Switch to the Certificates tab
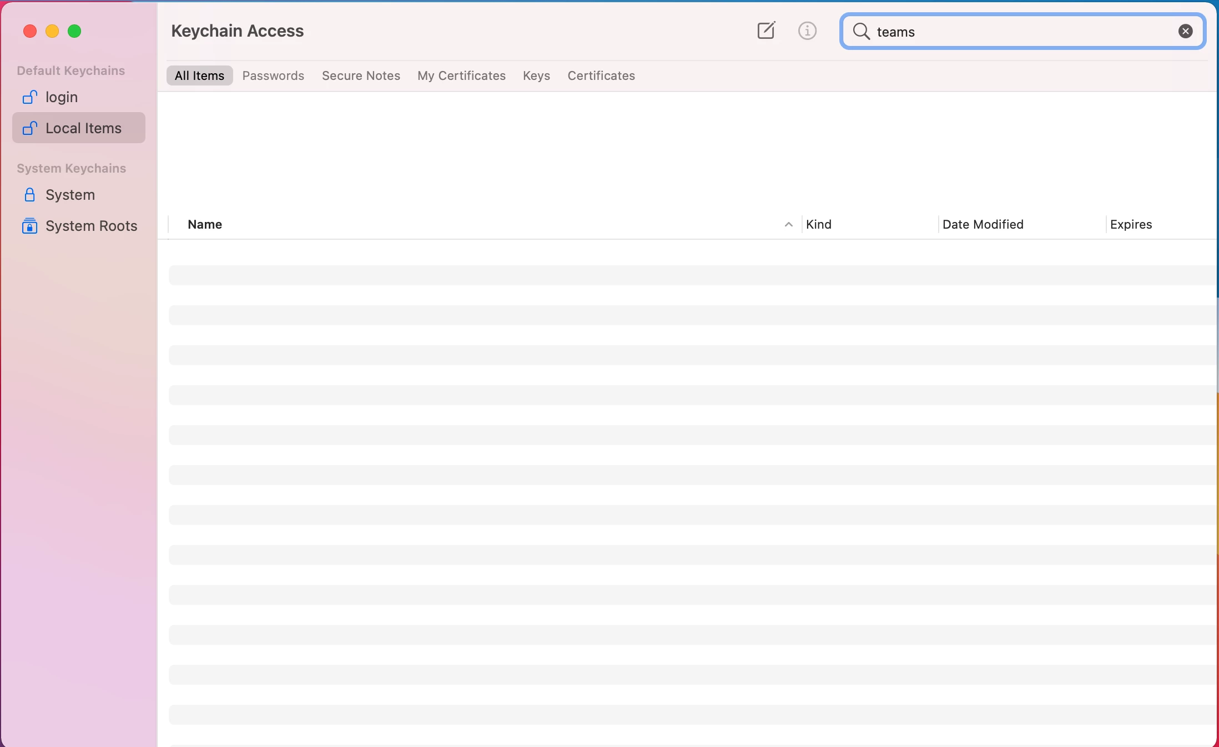 tap(601, 75)
